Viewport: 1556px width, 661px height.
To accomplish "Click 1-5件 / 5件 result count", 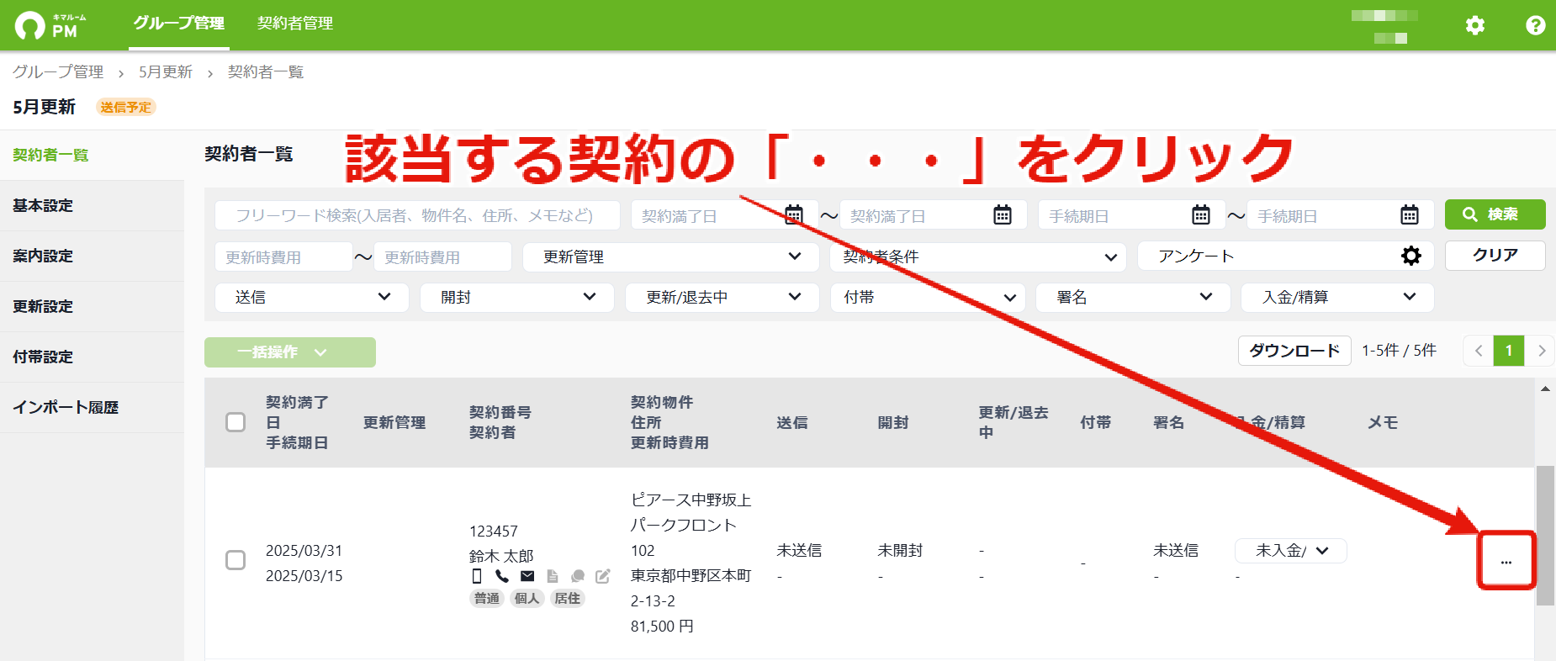I will click(1399, 351).
